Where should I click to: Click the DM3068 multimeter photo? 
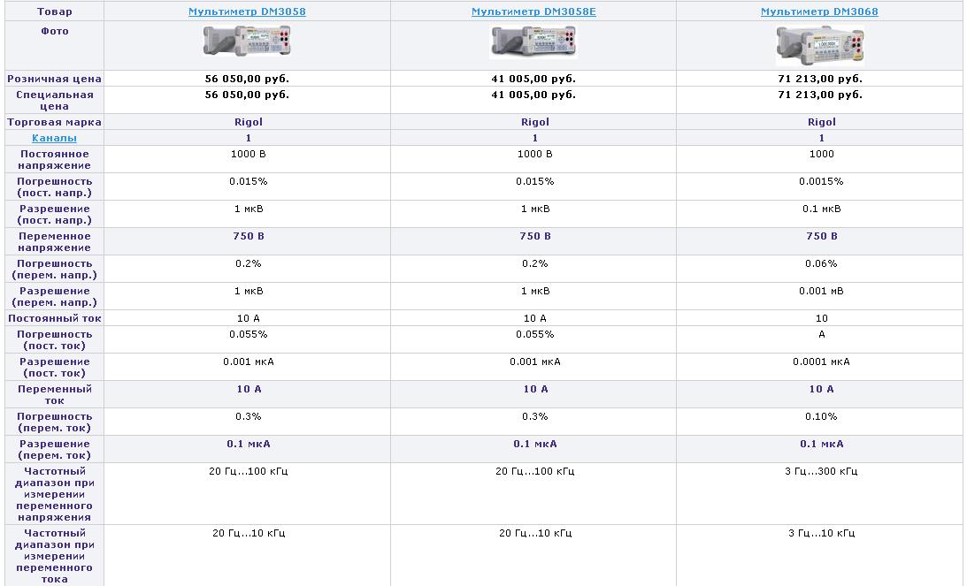click(x=819, y=45)
